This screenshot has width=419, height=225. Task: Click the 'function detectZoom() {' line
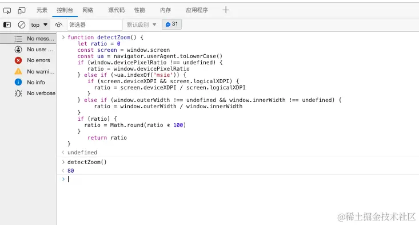106,37
